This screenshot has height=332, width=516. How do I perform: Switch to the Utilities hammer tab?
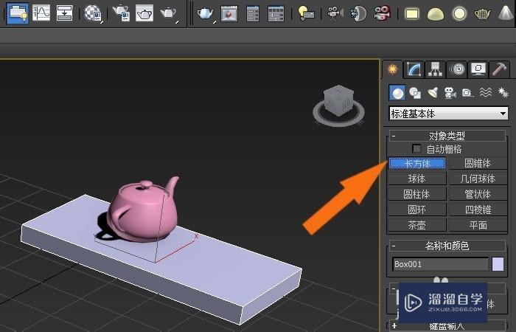[500, 69]
